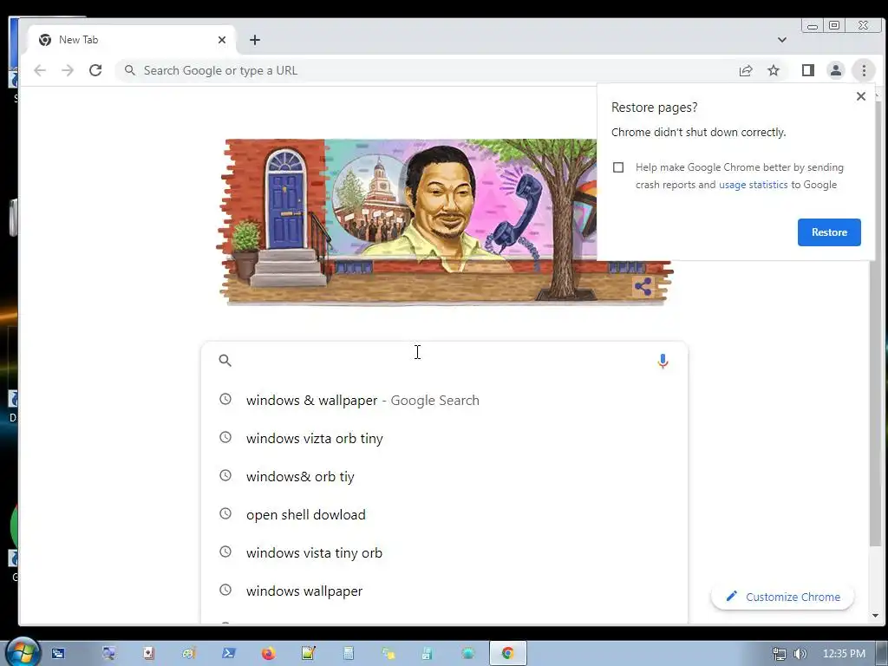The image size is (888, 666).
Task: Open the network tray icon
Action: click(780, 654)
